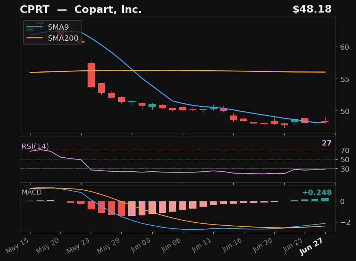Click the RSI value 27
356x261 pixels.
327,143
